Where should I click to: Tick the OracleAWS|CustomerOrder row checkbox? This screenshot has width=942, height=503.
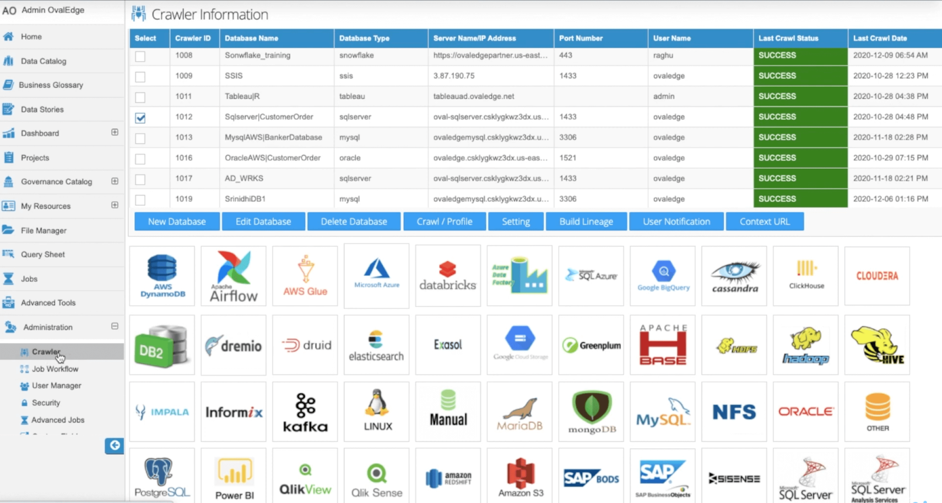[x=140, y=159]
